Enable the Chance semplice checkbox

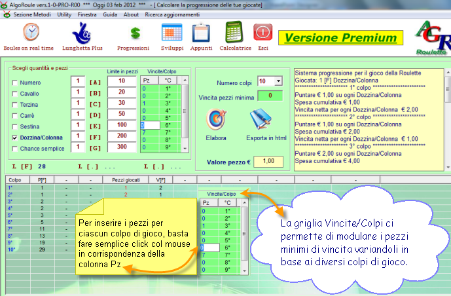[x=14, y=149]
